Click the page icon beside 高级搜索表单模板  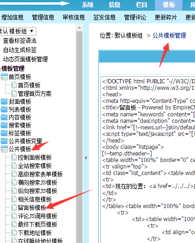tap(14, 174)
